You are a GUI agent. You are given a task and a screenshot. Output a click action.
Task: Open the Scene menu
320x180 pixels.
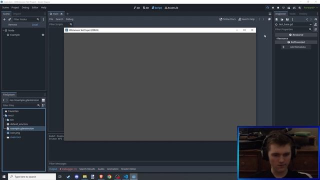[x=5, y=7]
